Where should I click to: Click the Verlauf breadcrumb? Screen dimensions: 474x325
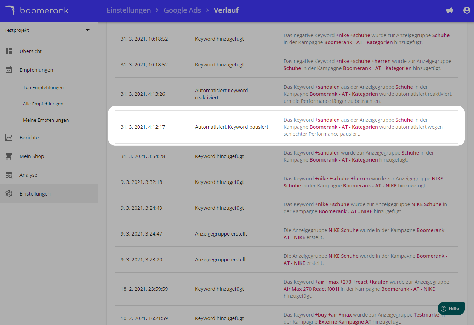(x=226, y=11)
